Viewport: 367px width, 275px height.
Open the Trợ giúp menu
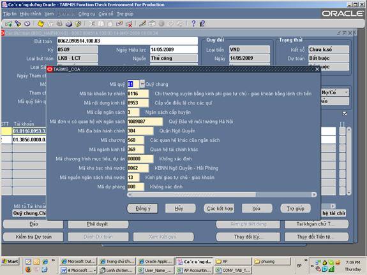point(125,14)
